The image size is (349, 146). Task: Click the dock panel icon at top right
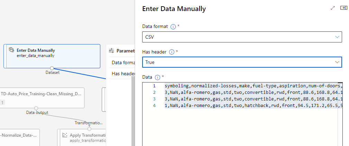(343, 8)
